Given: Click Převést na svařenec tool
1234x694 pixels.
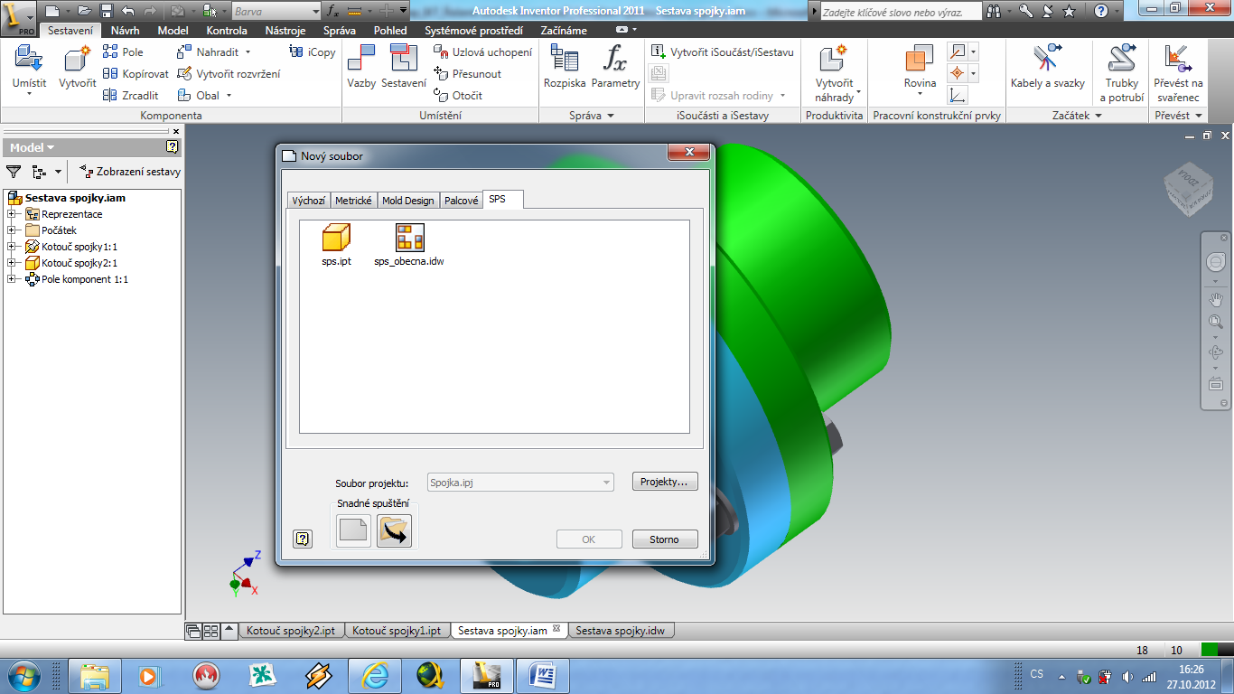Looking at the screenshot, I should (1178, 72).
